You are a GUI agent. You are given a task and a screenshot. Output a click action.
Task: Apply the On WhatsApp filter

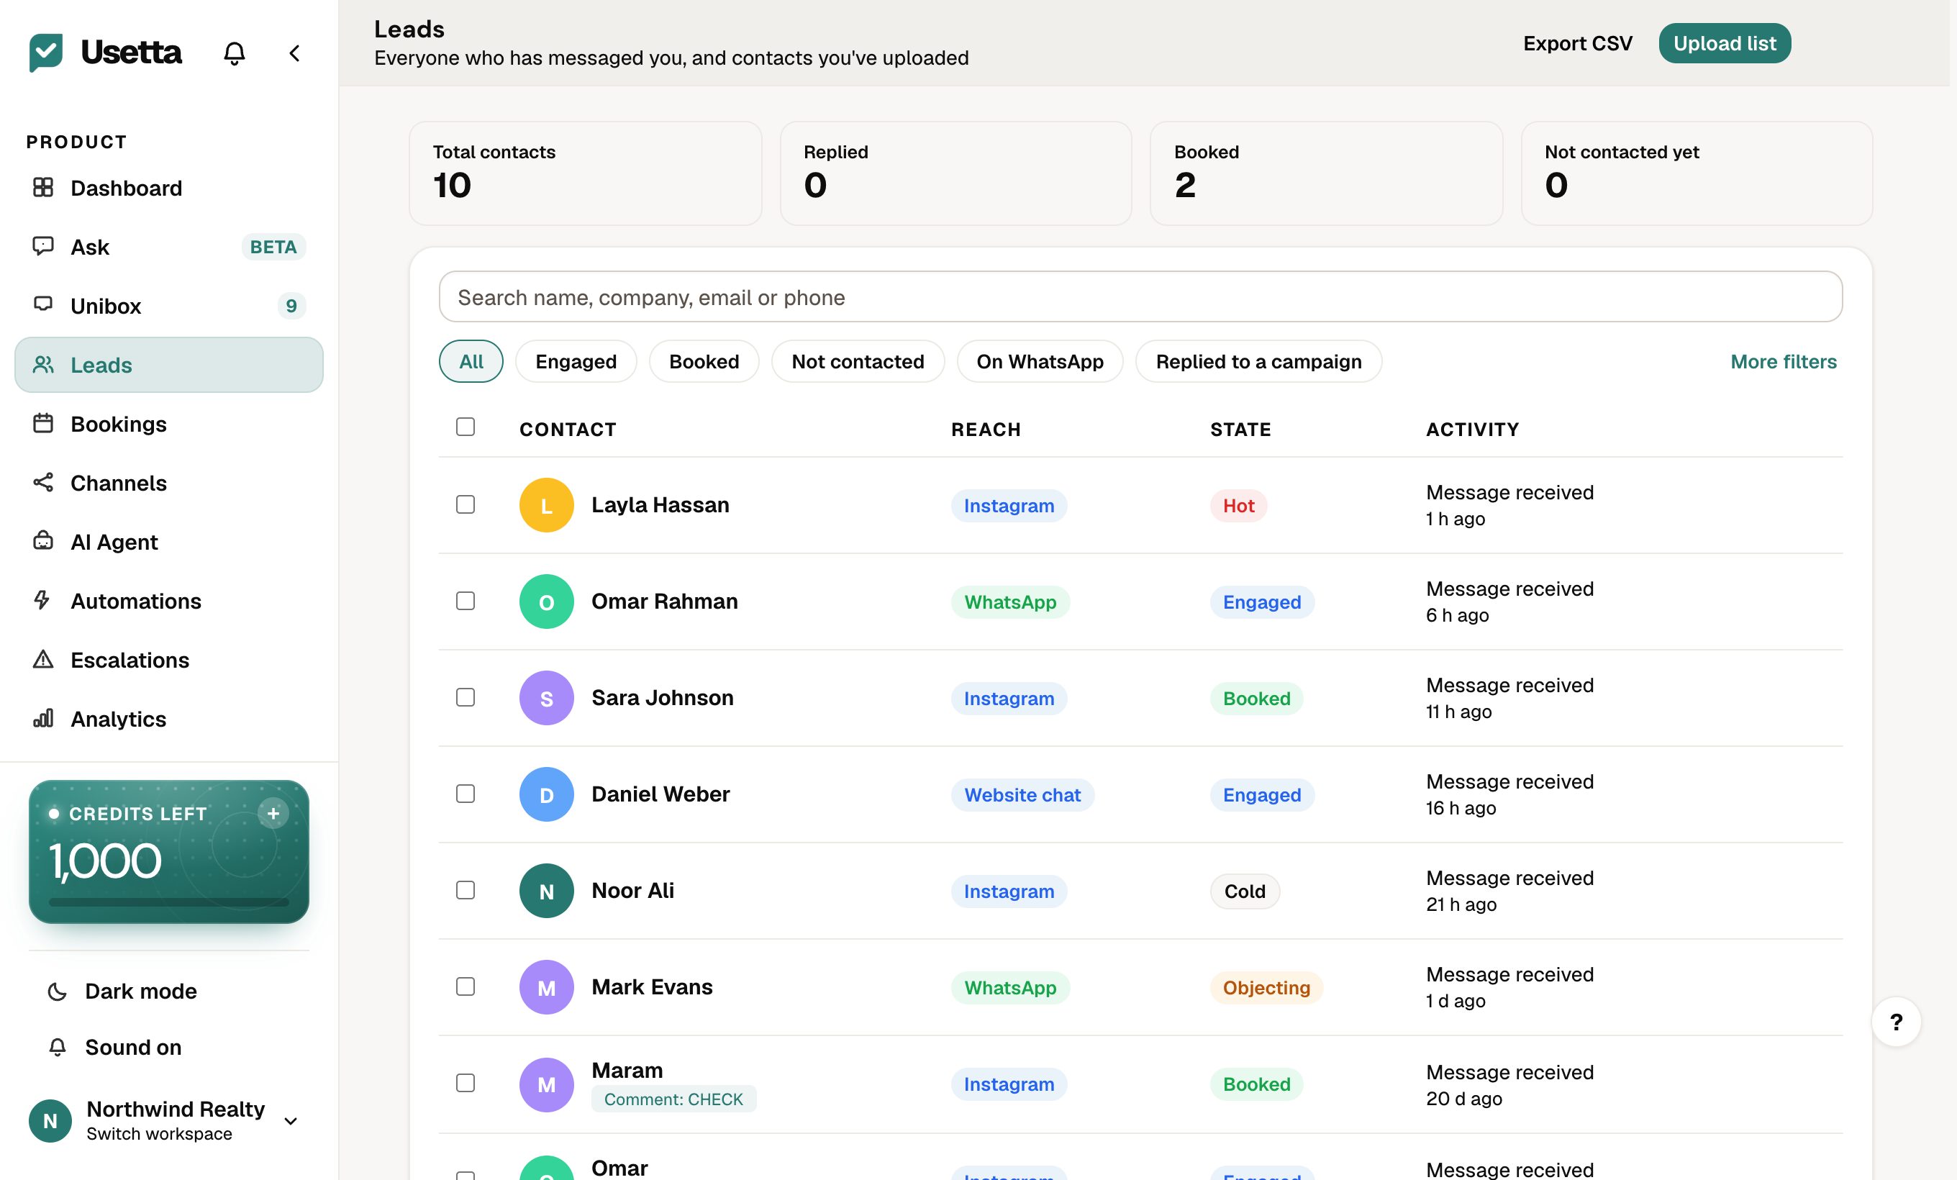point(1040,361)
